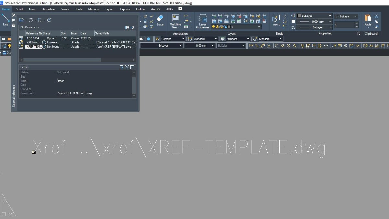Click the Create Block icon beside Insert
The height and width of the screenshot is (219, 389).
(x=284, y=16)
